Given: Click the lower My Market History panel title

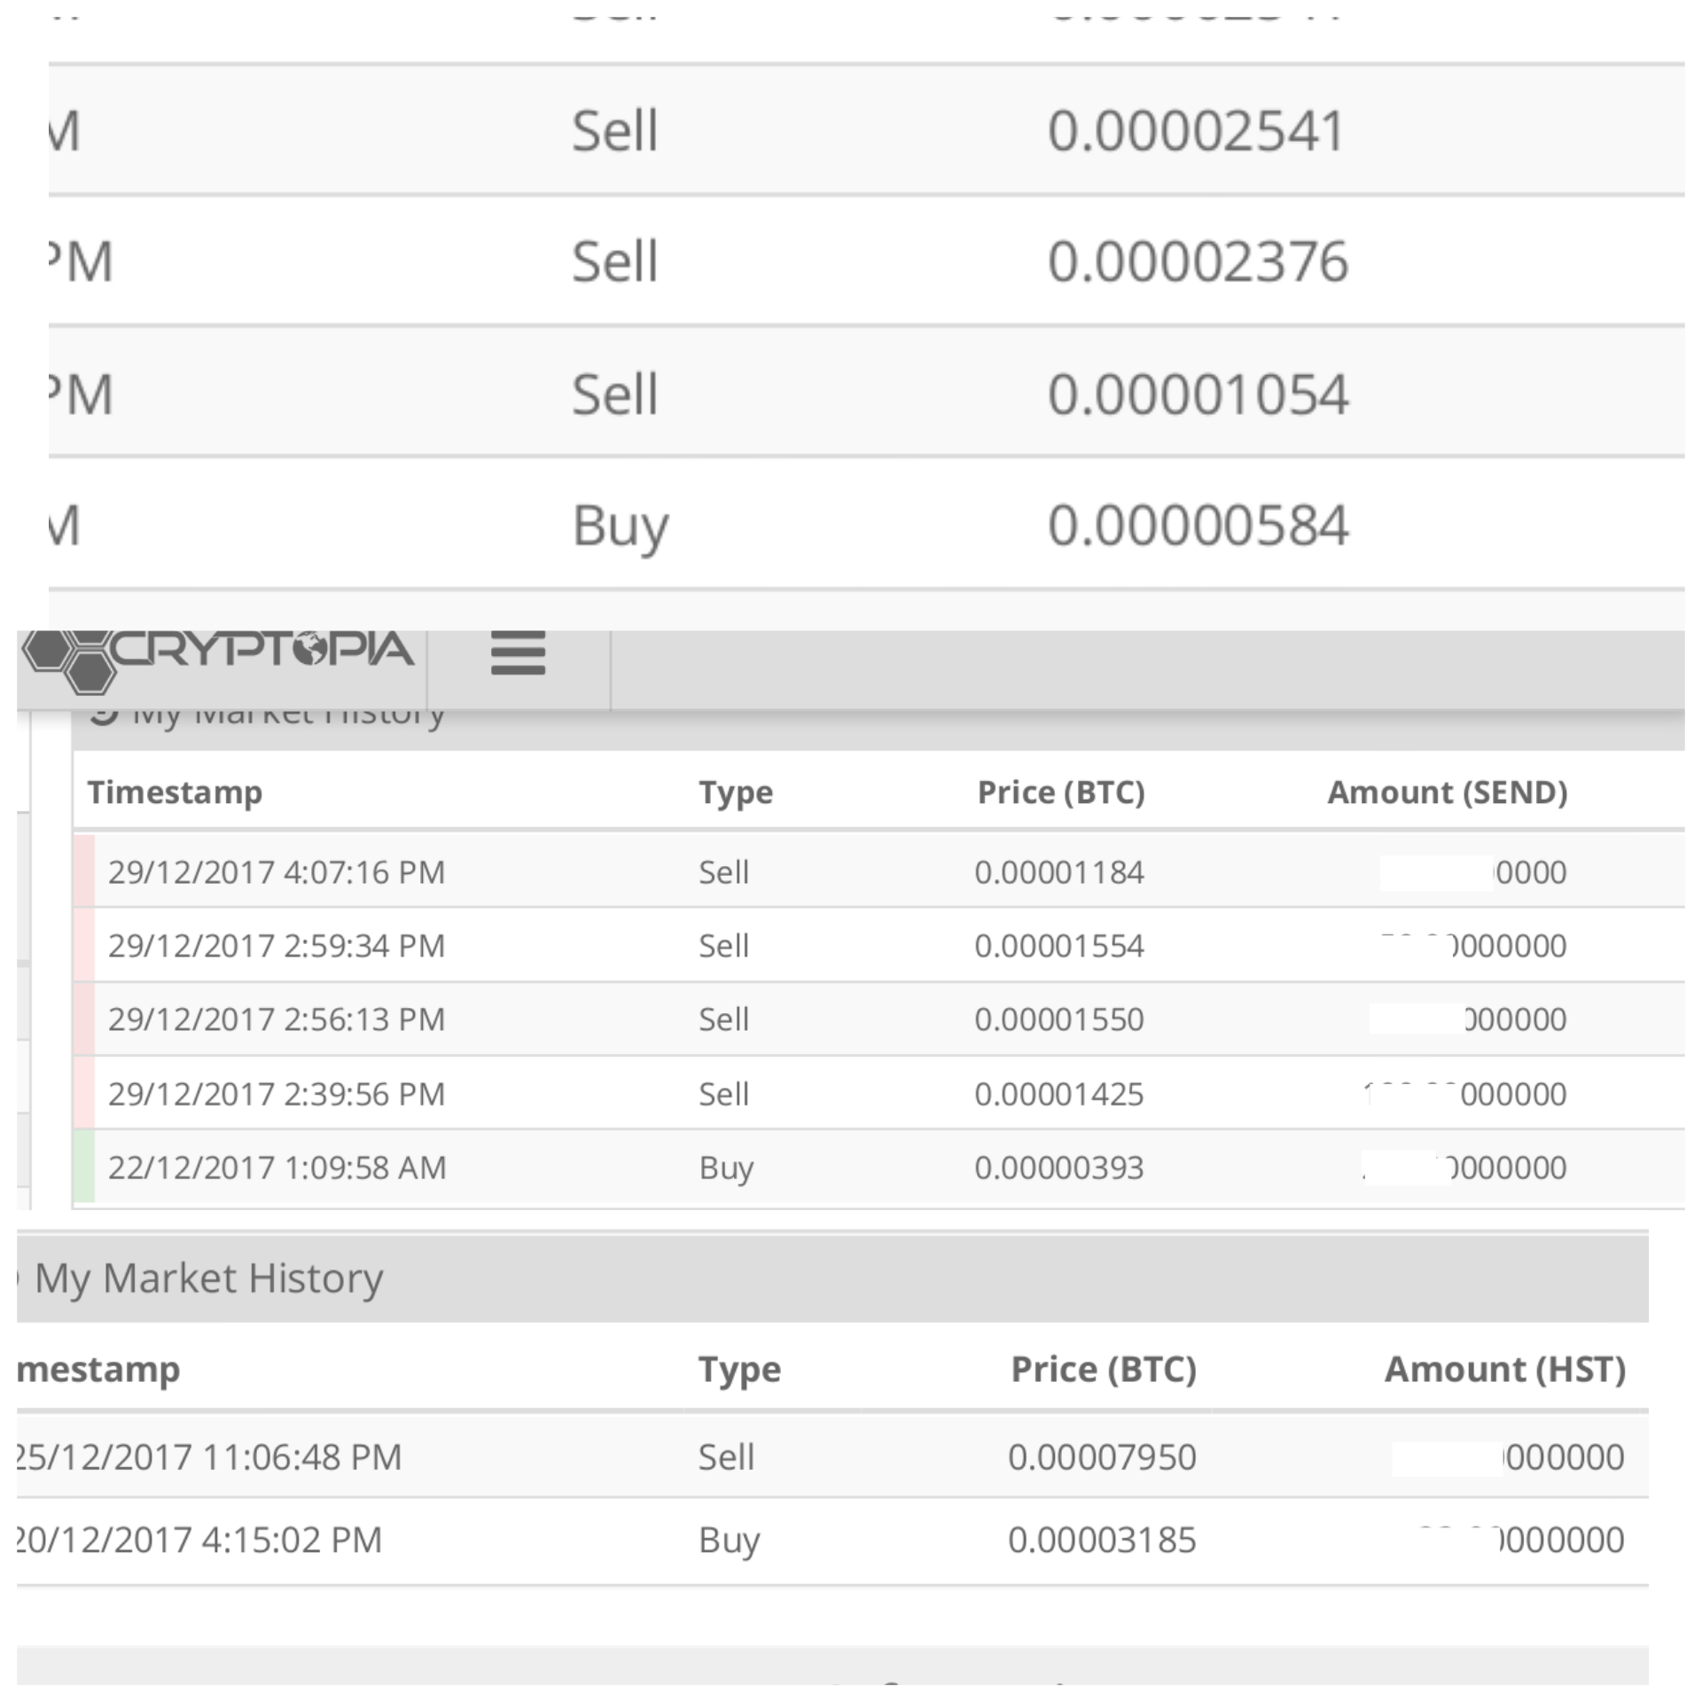Looking at the screenshot, I should 208,1278.
